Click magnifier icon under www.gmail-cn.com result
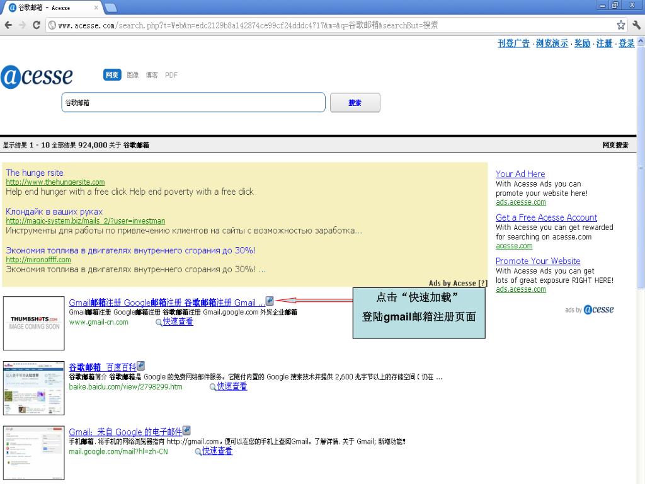The image size is (645, 484). pyautogui.click(x=159, y=322)
